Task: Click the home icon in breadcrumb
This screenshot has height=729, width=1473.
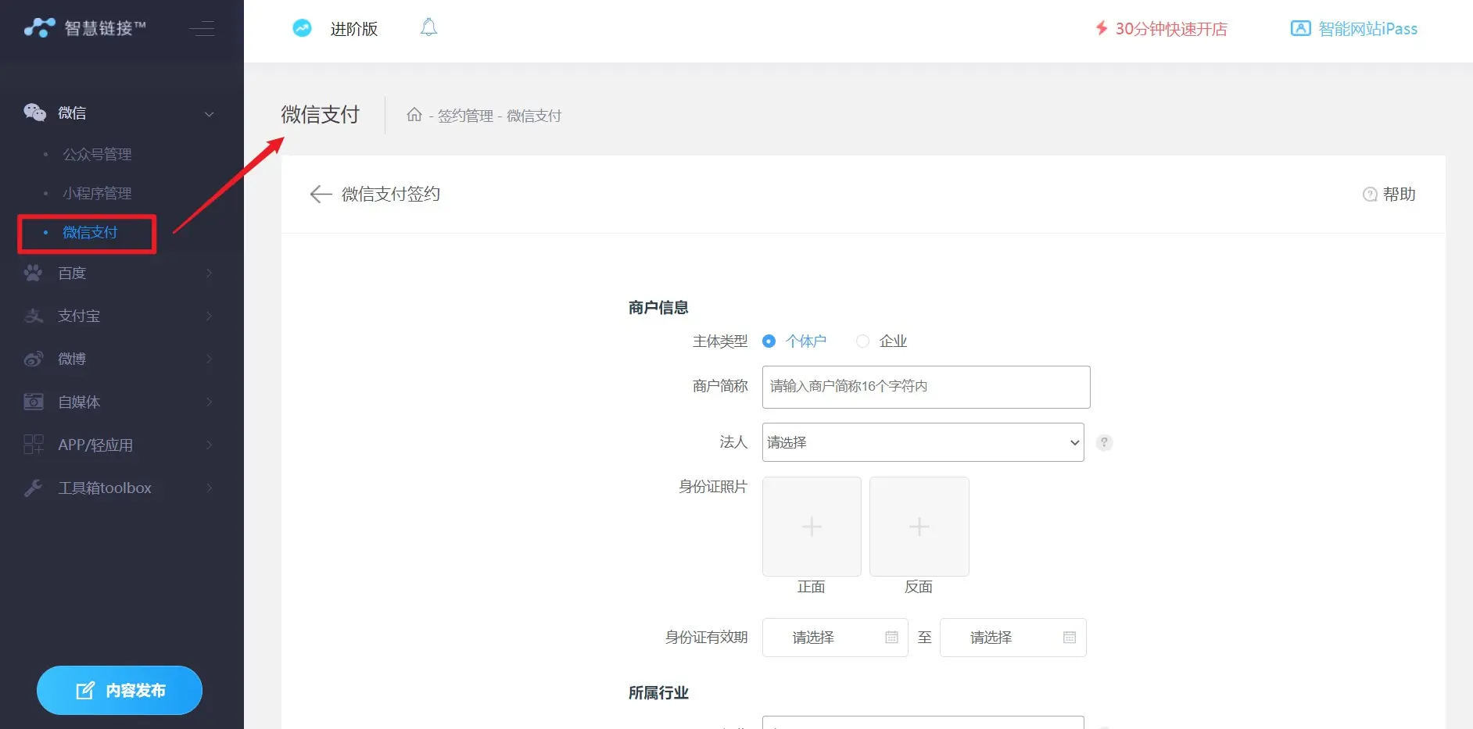Action: tap(414, 116)
